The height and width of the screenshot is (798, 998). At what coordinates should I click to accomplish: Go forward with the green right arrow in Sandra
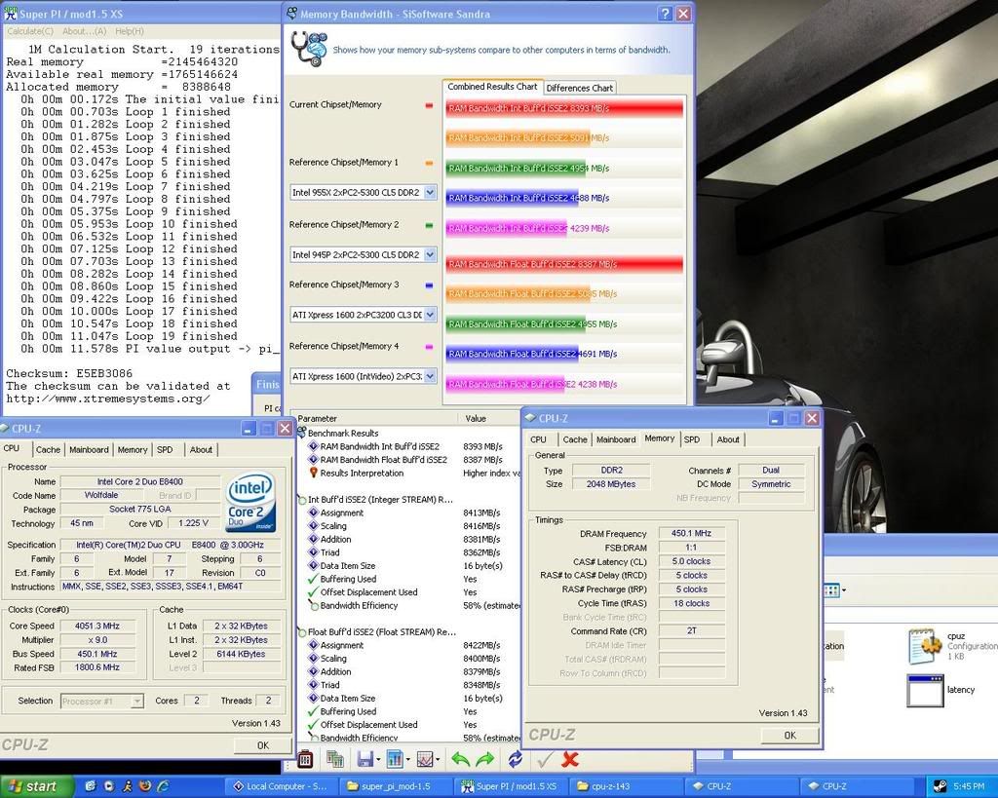[485, 759]
